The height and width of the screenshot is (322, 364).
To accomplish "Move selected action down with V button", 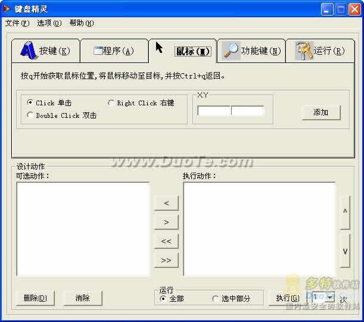I will [345, 251].
